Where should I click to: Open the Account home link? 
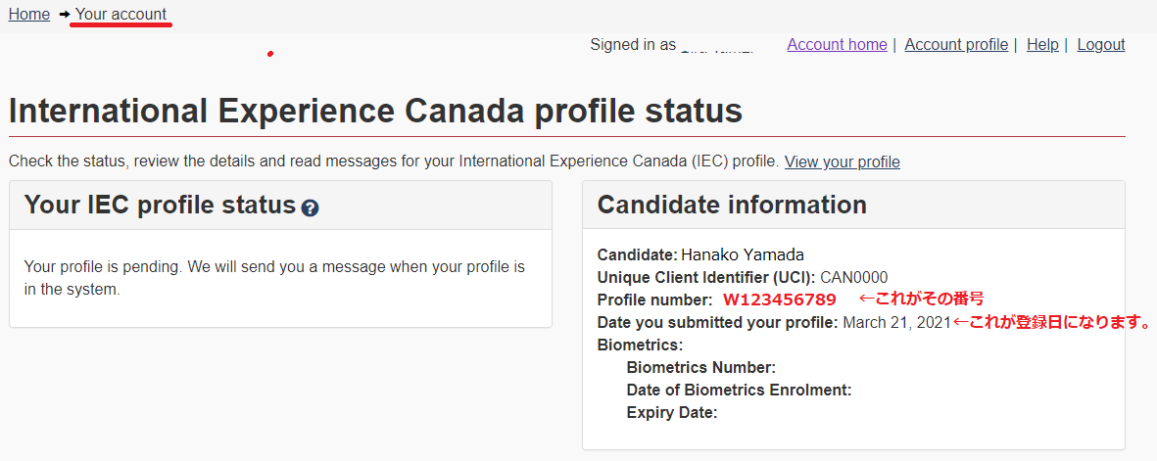[837, 44]
